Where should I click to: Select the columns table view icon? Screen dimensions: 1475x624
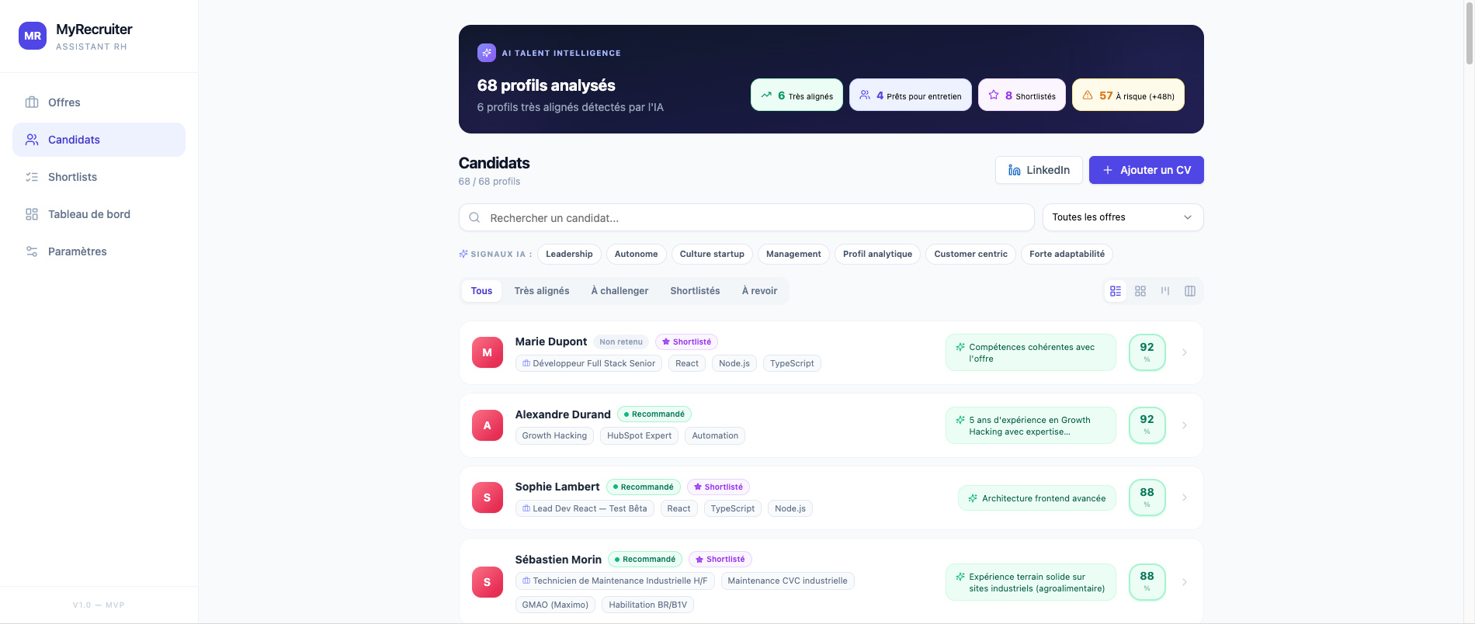1190,291
